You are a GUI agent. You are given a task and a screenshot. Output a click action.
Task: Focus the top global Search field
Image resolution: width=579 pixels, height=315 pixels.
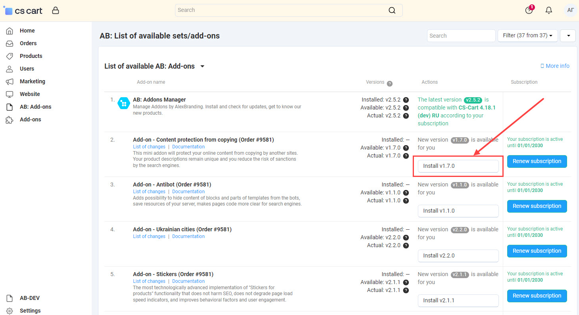click(289, 10)
